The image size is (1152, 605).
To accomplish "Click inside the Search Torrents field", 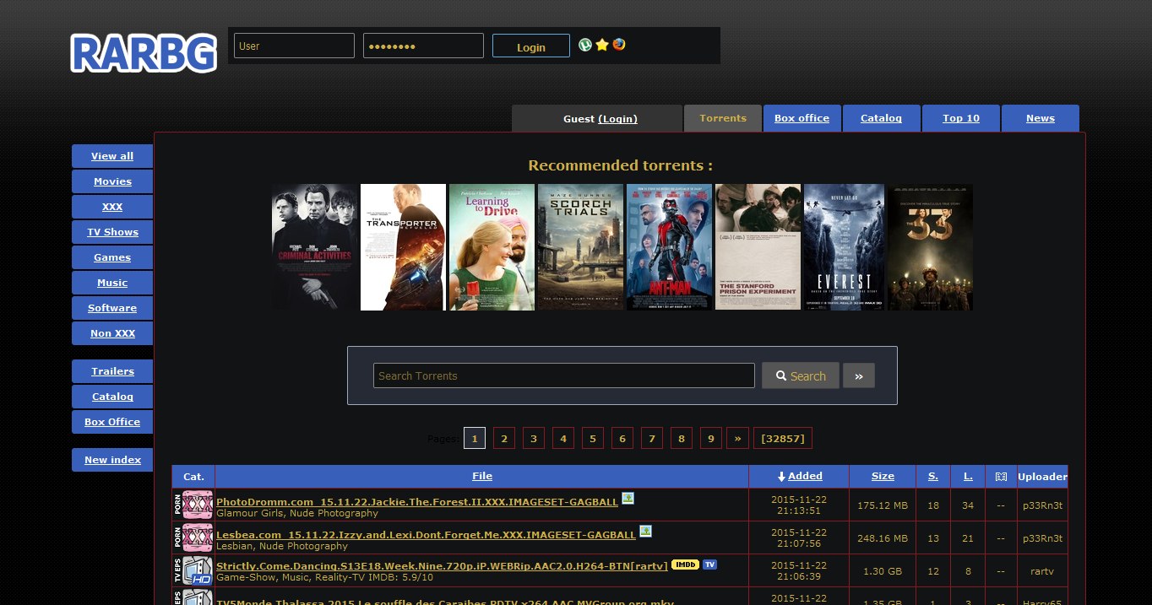I will pos(563,375).
